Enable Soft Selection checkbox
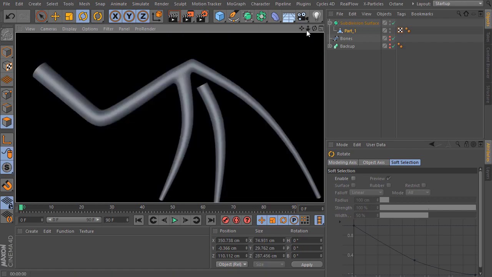 pyautogui.click(x=353, y=179)
